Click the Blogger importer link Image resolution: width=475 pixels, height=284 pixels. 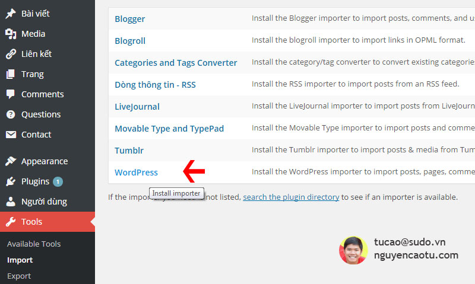[x=130, y=19]
